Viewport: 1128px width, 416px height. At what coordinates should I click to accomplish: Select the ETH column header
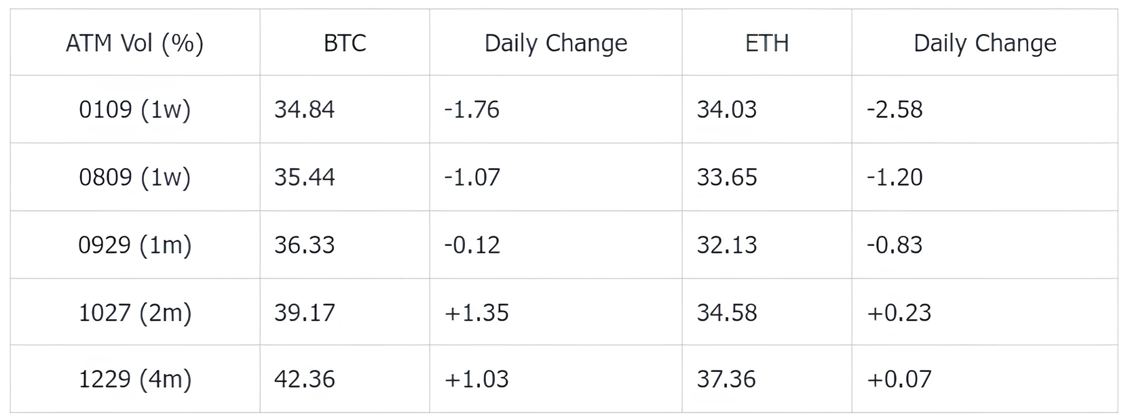[767, 43]
